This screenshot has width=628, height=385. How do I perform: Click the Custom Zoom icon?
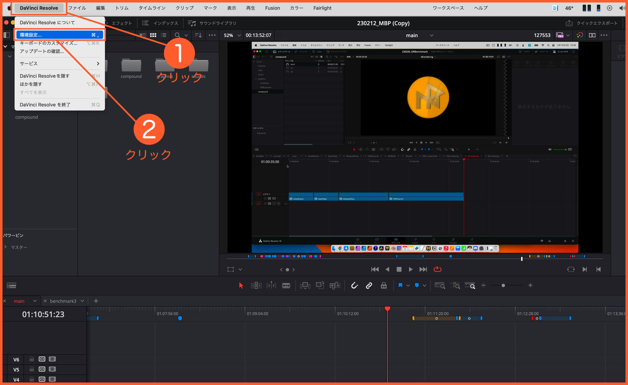pos(470,285)
